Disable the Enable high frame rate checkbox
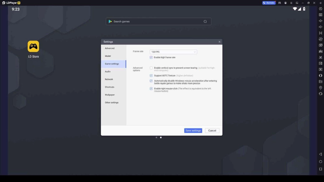 pyautogui.click(x=151, y=58)
